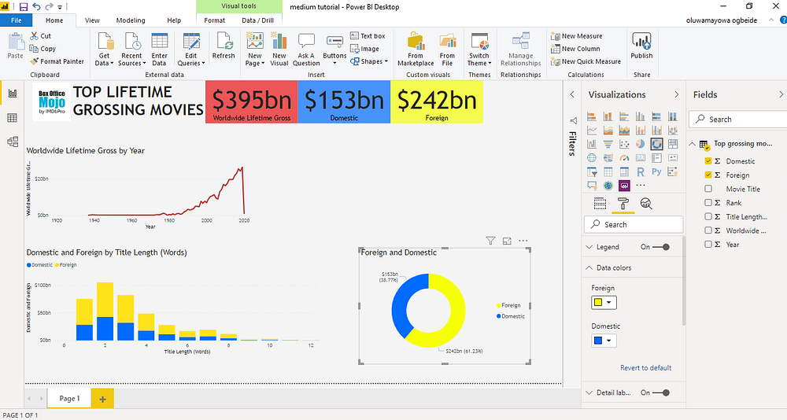Select the PowerApps purple visual
Screen dimensions: 787x420
[x=624, y=186]
